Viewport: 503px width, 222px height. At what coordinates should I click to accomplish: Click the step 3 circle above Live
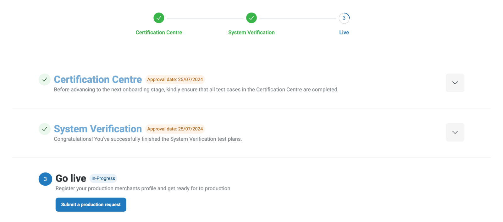(x=344, y=18)
